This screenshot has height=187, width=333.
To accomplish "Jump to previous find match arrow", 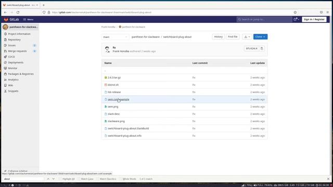I will [x=48, y=179].
